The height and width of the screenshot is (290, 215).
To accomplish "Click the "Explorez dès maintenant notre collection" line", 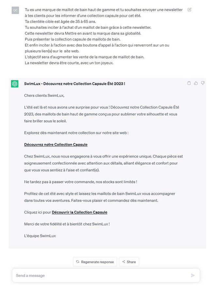I will tap(76, 133).
